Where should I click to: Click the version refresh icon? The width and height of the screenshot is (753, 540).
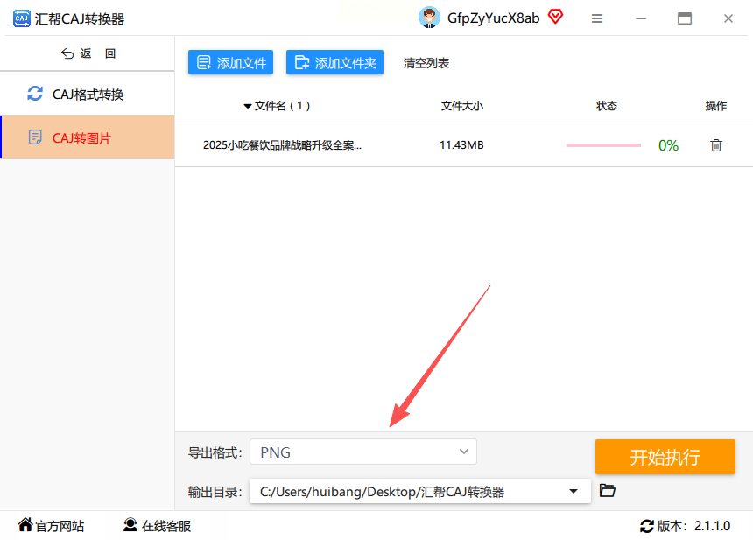click(646, 526)
